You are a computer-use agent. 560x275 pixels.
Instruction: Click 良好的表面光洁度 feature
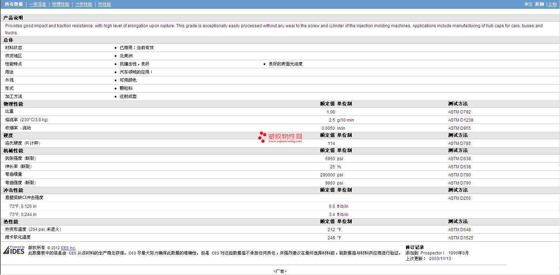coord(285,64)
